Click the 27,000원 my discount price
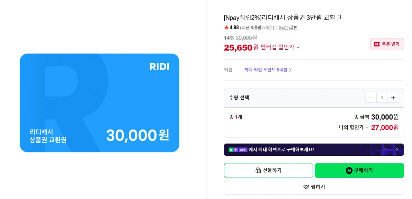This screenshot has width=412, height=199. [x=385, y=128]
